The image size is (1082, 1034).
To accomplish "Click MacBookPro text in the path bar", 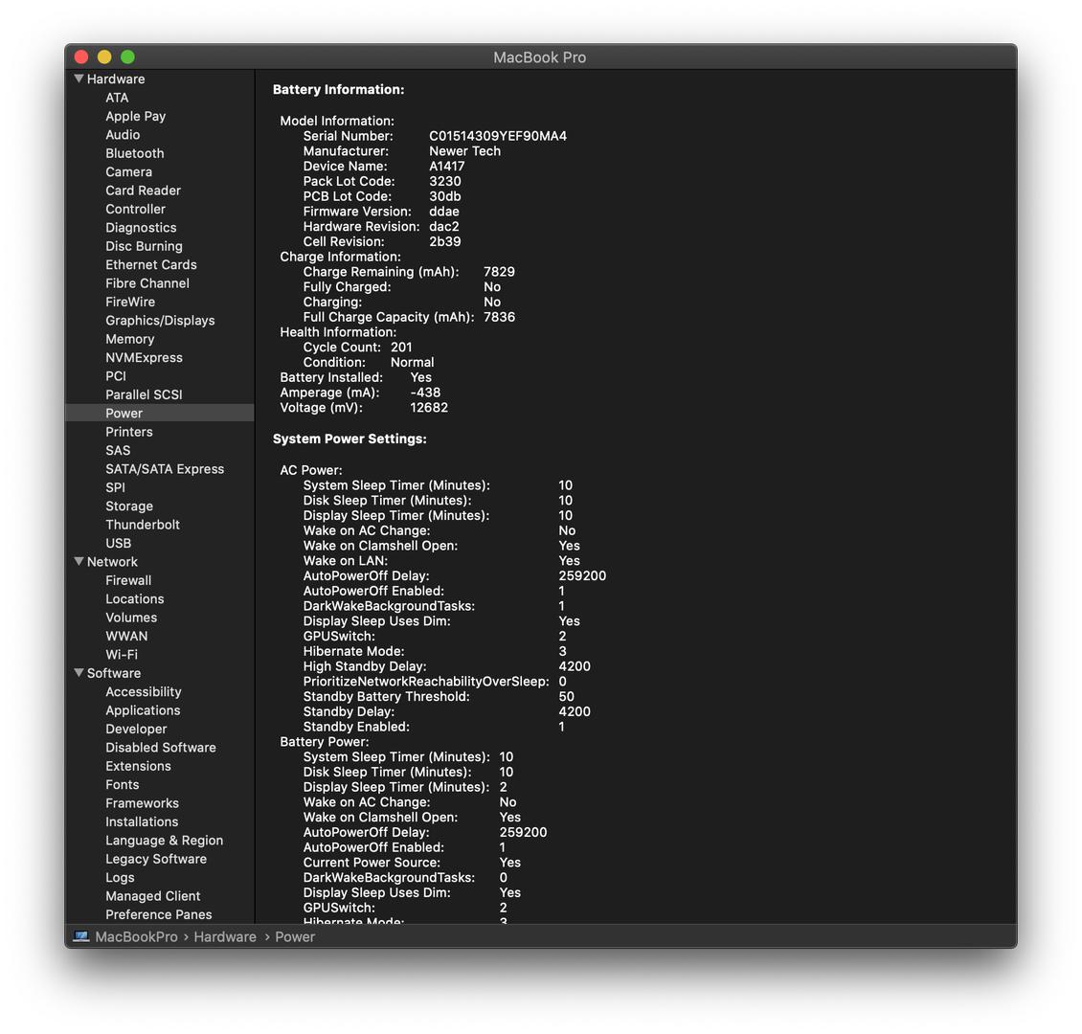I will [136, 937].
